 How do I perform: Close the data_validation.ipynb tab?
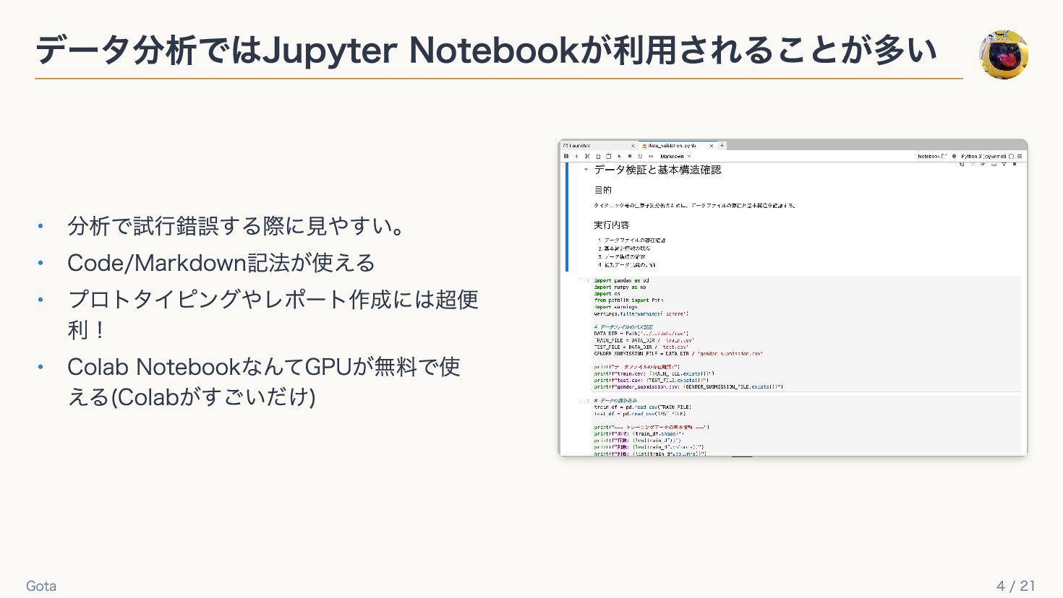tap(712, 146)
